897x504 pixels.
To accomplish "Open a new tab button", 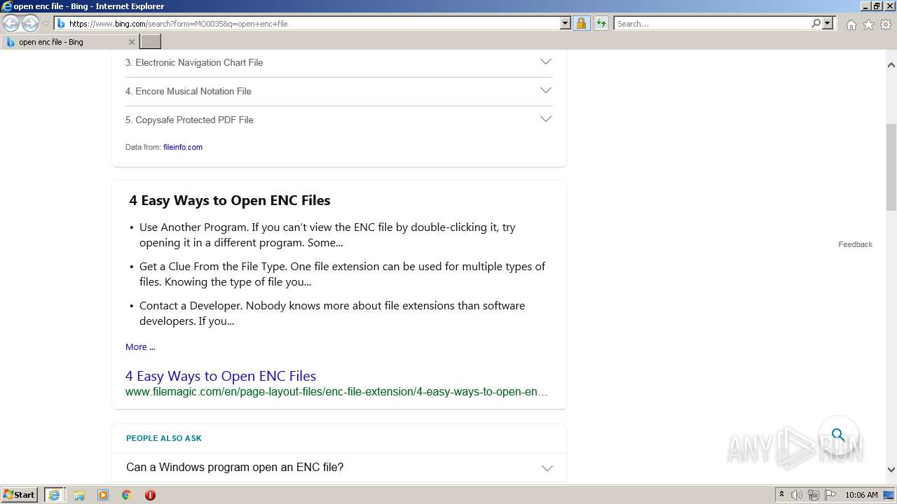I will (x=151, y=42).
